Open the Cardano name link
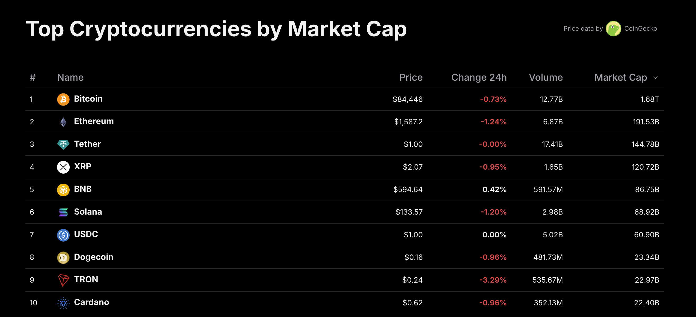This screenshot has height=317, width=696. [91, 302]
